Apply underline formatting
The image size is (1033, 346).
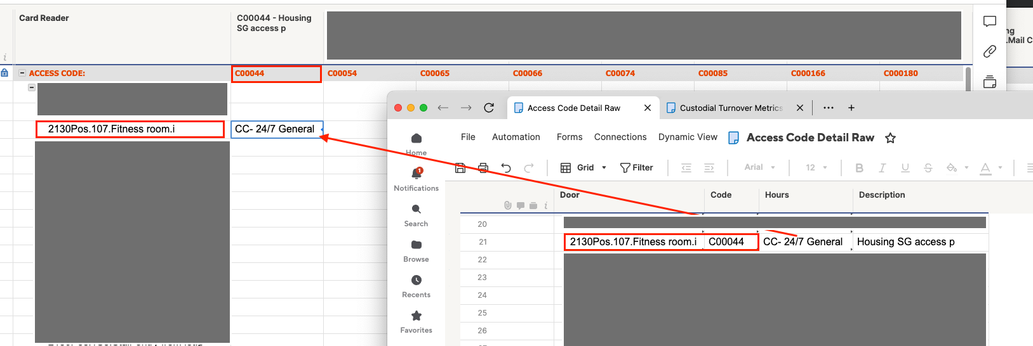tap(905, 167)
